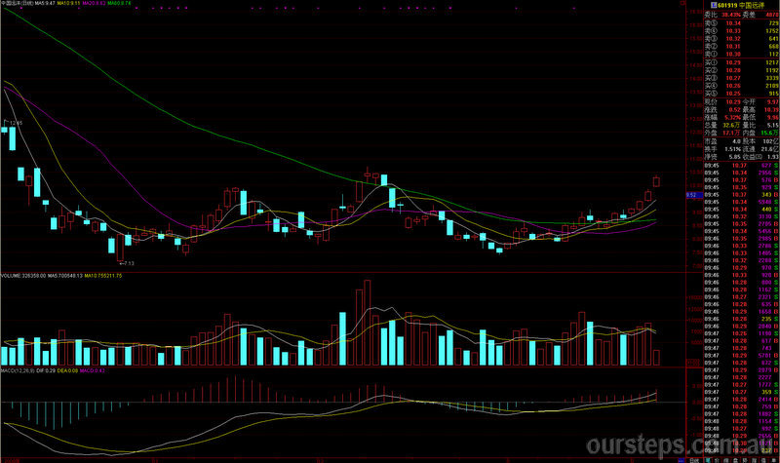
Task: Click the tick row with volume 1405
Action: (742, 253)
